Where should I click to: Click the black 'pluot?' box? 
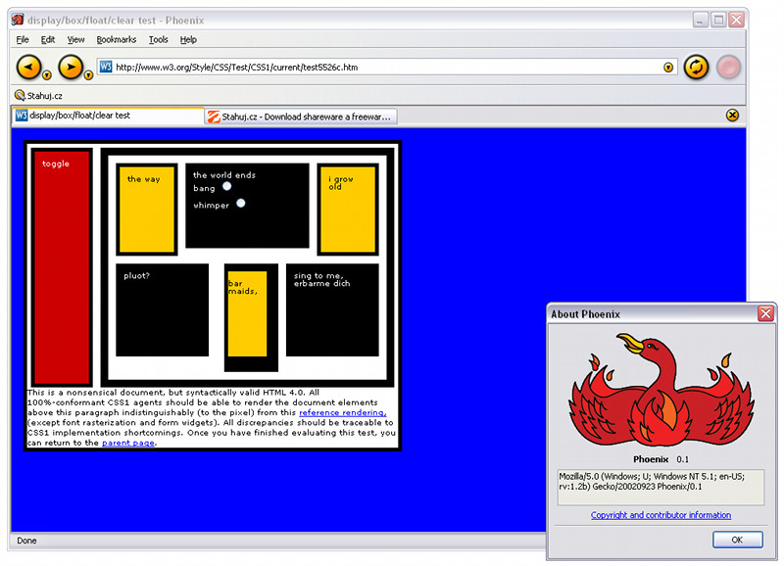[162, 309]
